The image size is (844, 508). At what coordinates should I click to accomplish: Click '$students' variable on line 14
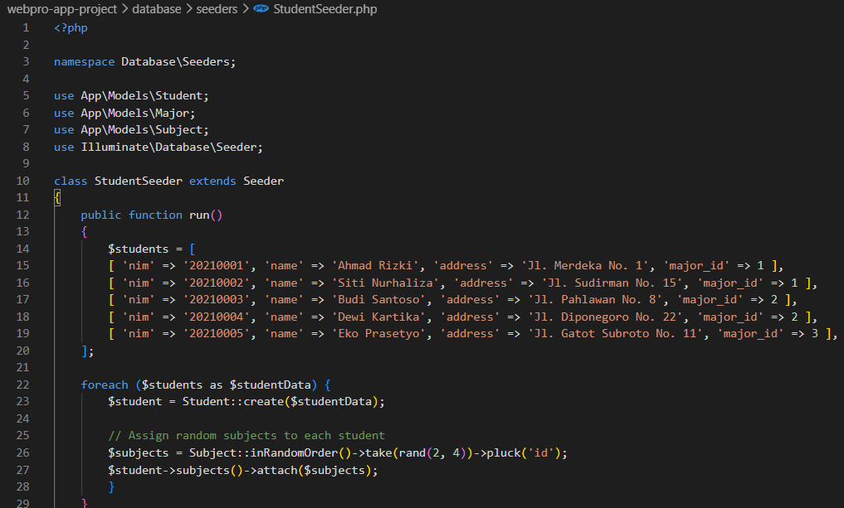coord(139,249)
